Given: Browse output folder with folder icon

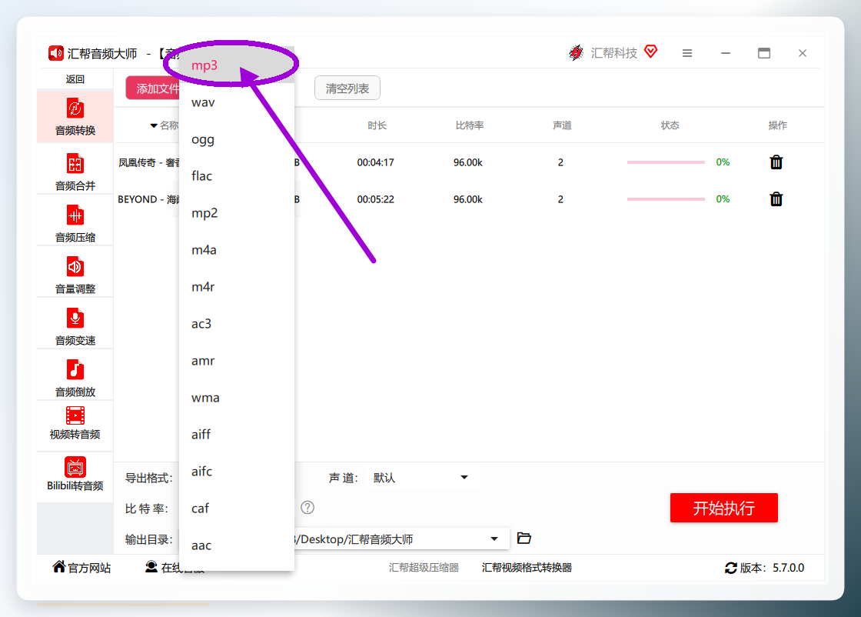Looking at the screenshot, I should click(x=524, y=538).
